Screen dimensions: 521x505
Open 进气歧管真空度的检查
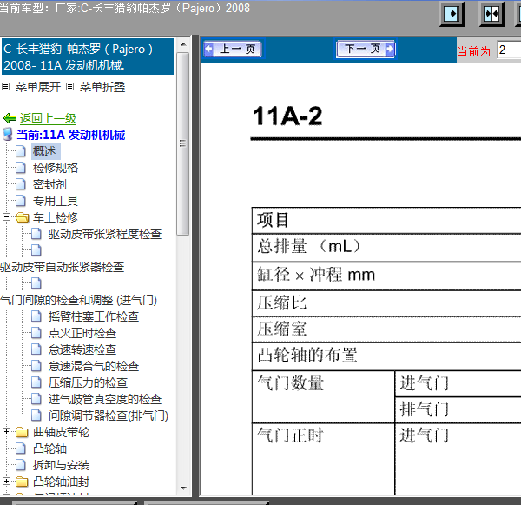[x=105, y=399]
